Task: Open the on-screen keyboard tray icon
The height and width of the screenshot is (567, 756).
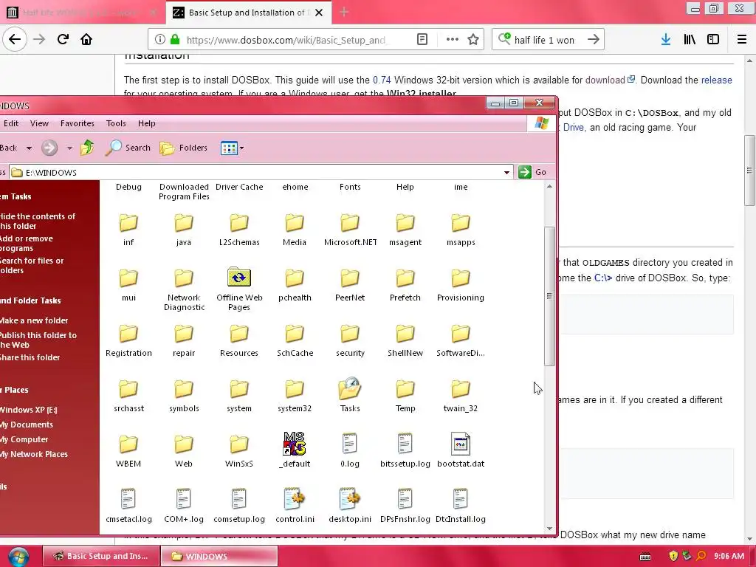Action: click(x=645, y=557)
